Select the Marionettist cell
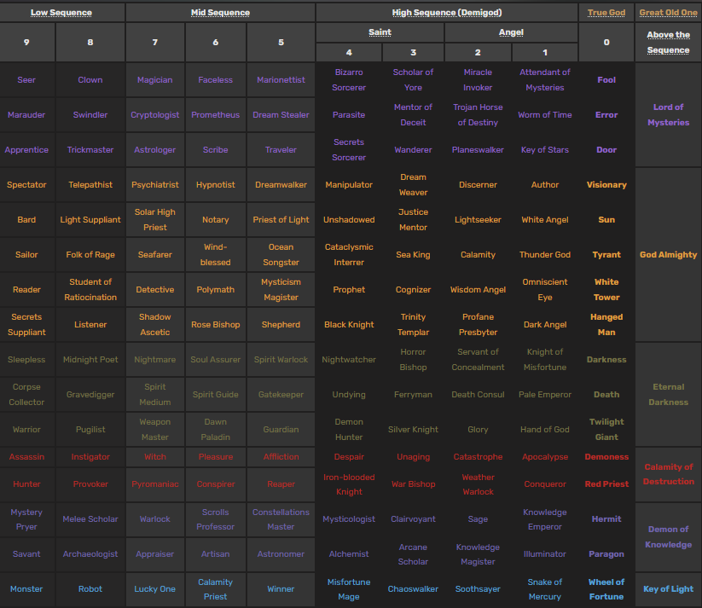The width and height of the screenshot is (702, 608). (x=281, y=79)
